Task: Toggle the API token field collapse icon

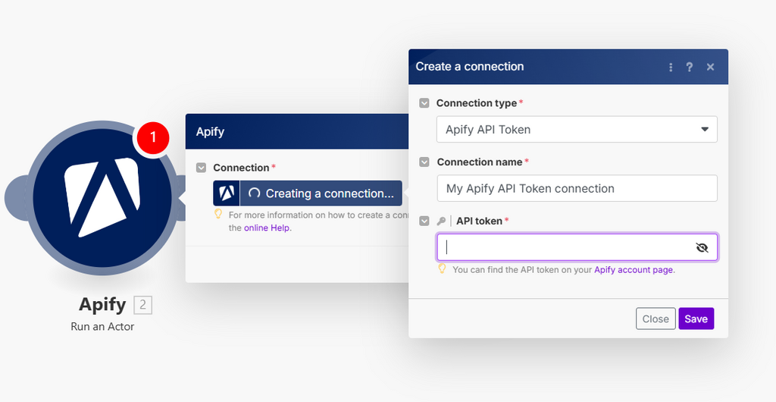Action: click(x=424, y=221)
